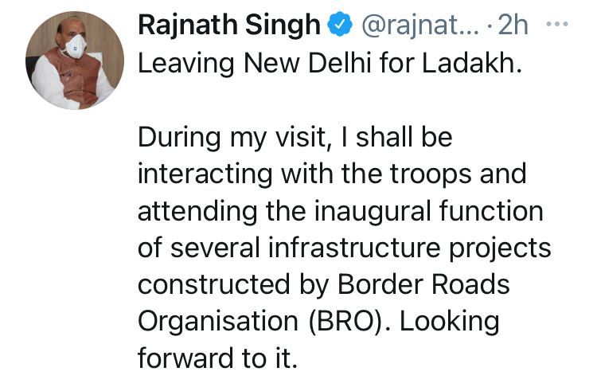The width and height of the screenshot is (597, 391).
Task: Click the line 'attending the inaugural function'
Action: coord(340,213)
